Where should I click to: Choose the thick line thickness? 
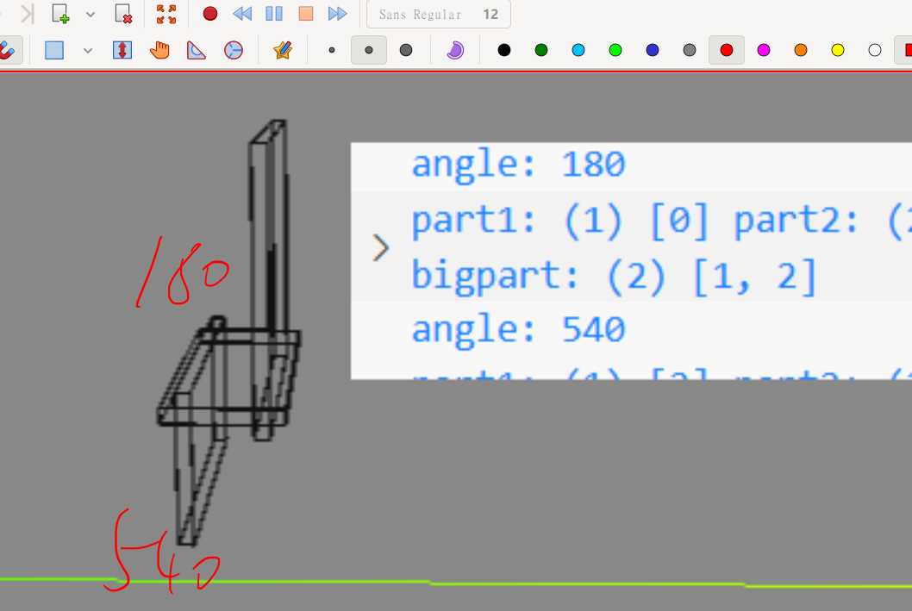pyautogui.click(x=406, y=51)
